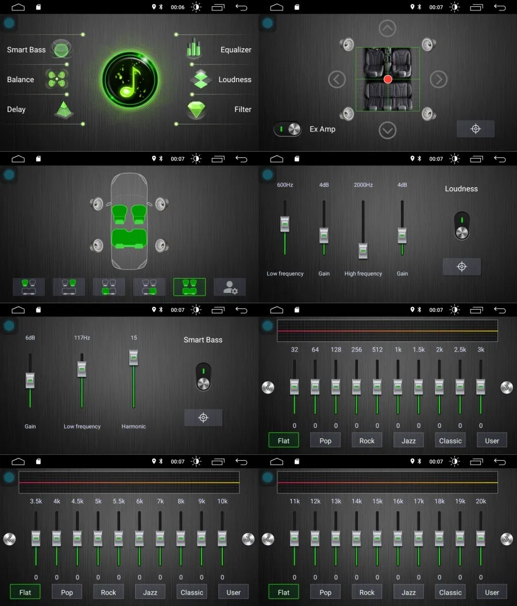Click the response curve above 11k–20k bands
The width and height of the screenshot is (517, 606).
387,483
